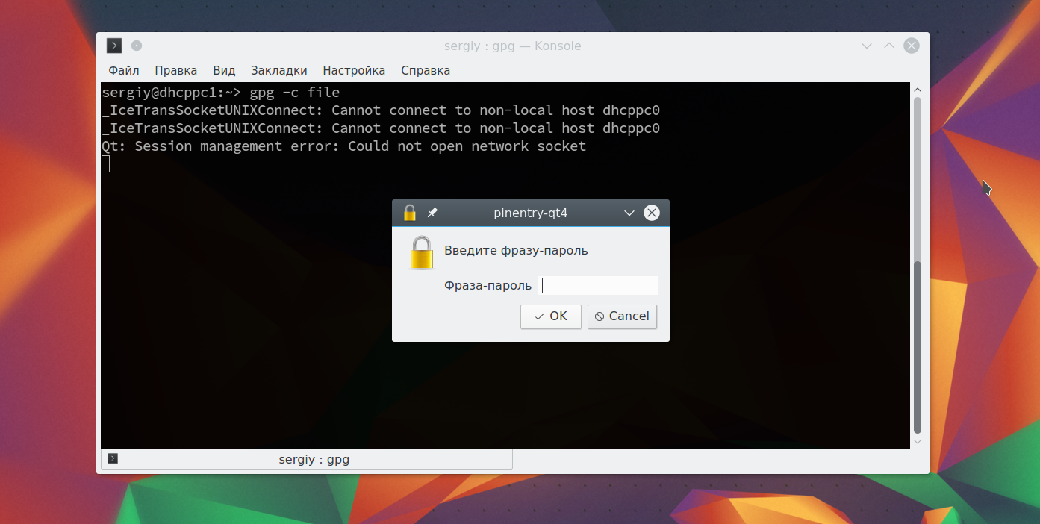
Task: Click the terminal icon on the sergiy : gpg tab
Action: [x=113, y=458]
